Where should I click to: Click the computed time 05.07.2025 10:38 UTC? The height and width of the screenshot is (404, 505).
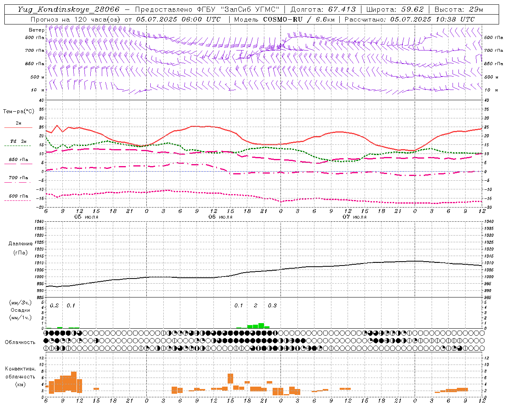432,19
